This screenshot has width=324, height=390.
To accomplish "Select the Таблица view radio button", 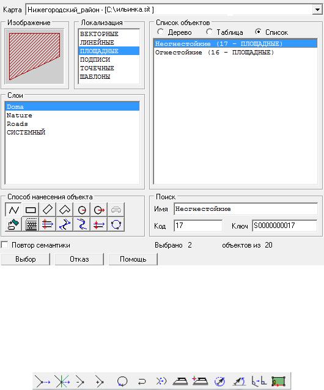I will (209, 32).
